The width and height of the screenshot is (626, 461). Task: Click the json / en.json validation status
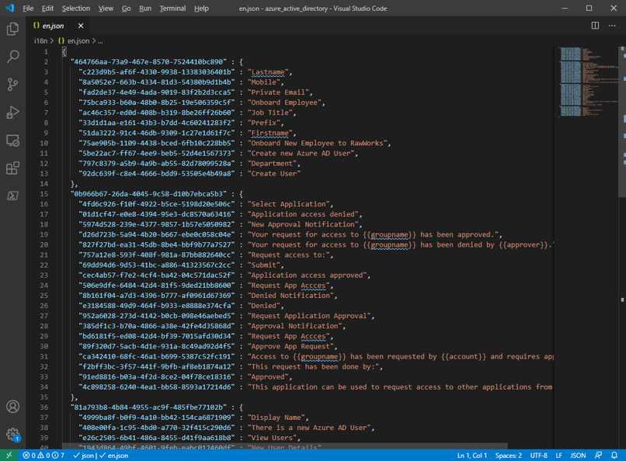coord(101,456)
